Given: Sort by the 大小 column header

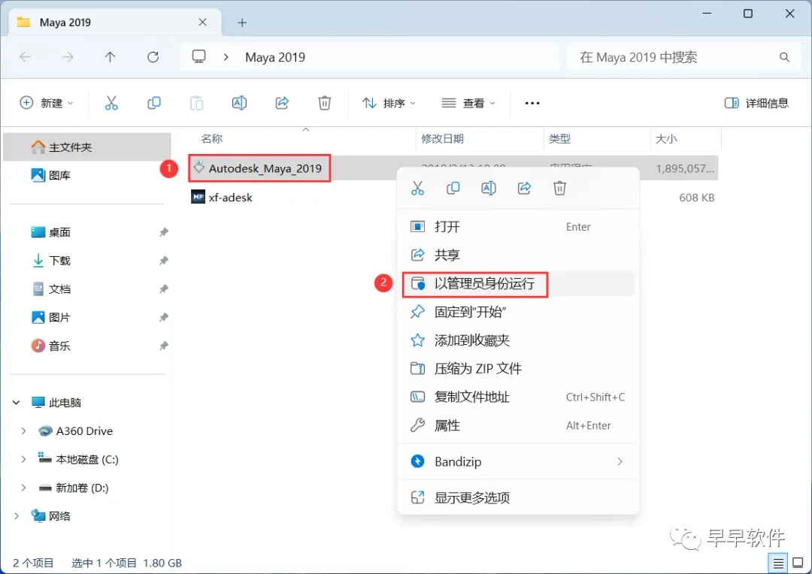Looking at the screenshot, I should 666,139.
